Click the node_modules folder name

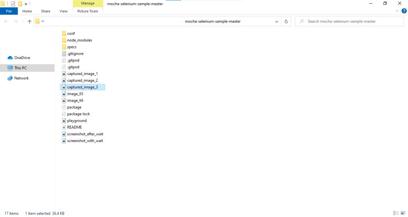click(79, 40)
